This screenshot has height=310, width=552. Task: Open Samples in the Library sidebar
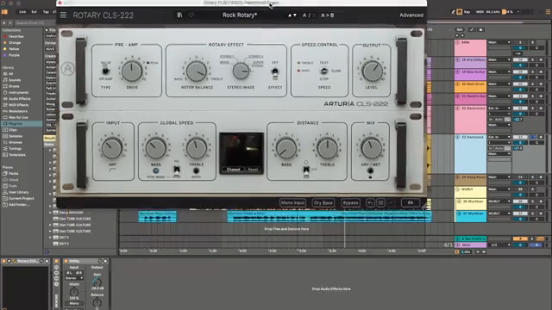16,136
